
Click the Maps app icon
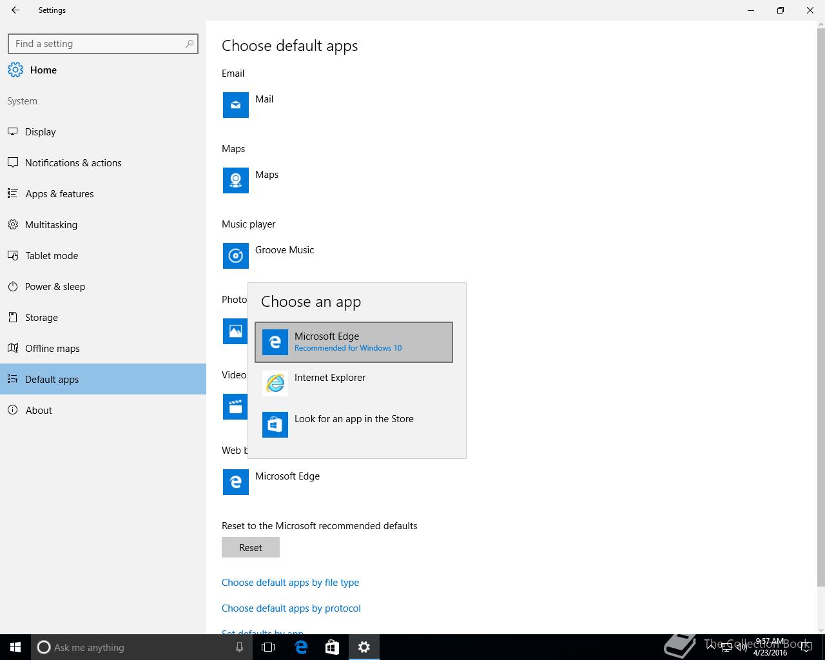(x=236, y=180)
